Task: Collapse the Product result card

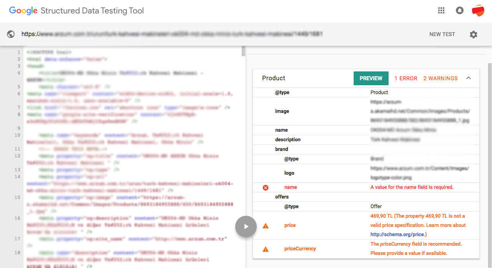Action: point(469,78)
